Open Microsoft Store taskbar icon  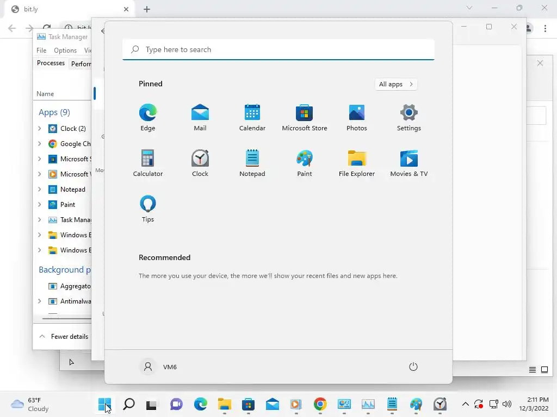[248, 404]
